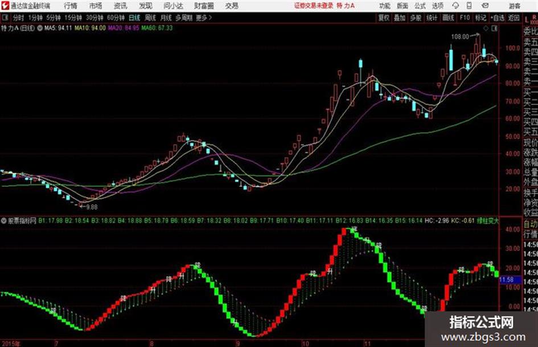538x347 pixels.
Task: Switch to the 5分钟 period tab
Action: pyautogui.click(x=54, y=18)
